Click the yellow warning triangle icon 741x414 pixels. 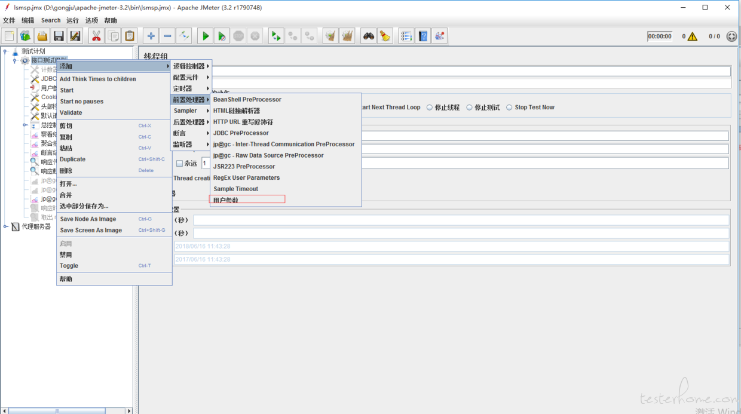coord(693,36)
